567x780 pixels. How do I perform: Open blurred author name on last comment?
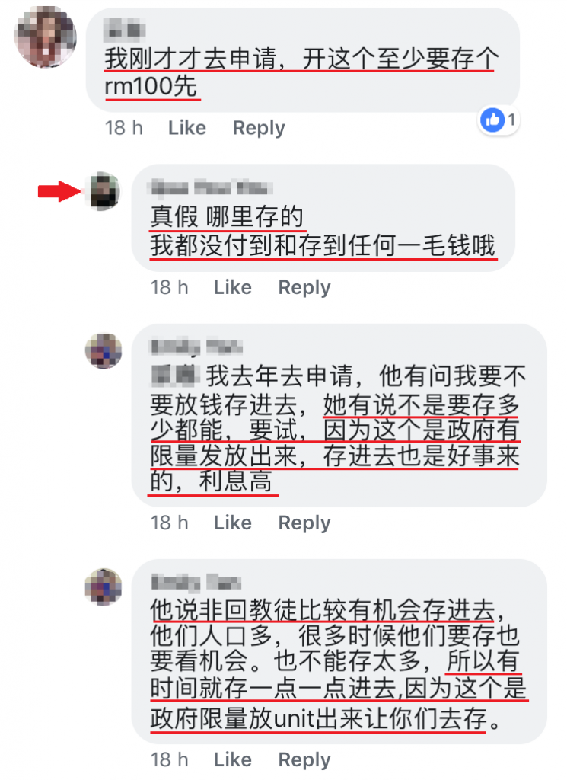click(x=196, y=581)
